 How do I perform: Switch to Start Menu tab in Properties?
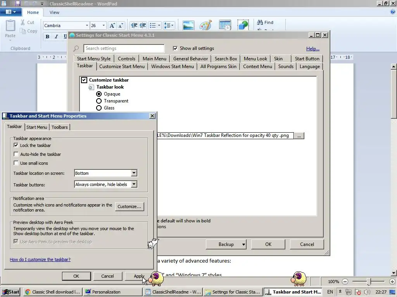click(37, 127)
